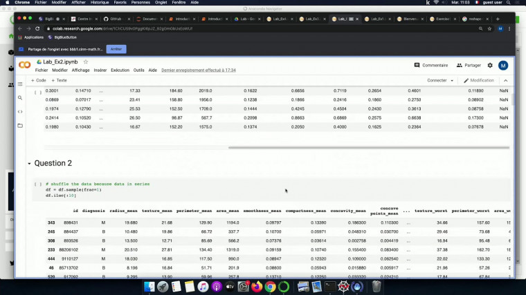The height and width of the screenshot is (295, 526).
Task: Open Spotlight search in menu bar
Action: point(508,2)
